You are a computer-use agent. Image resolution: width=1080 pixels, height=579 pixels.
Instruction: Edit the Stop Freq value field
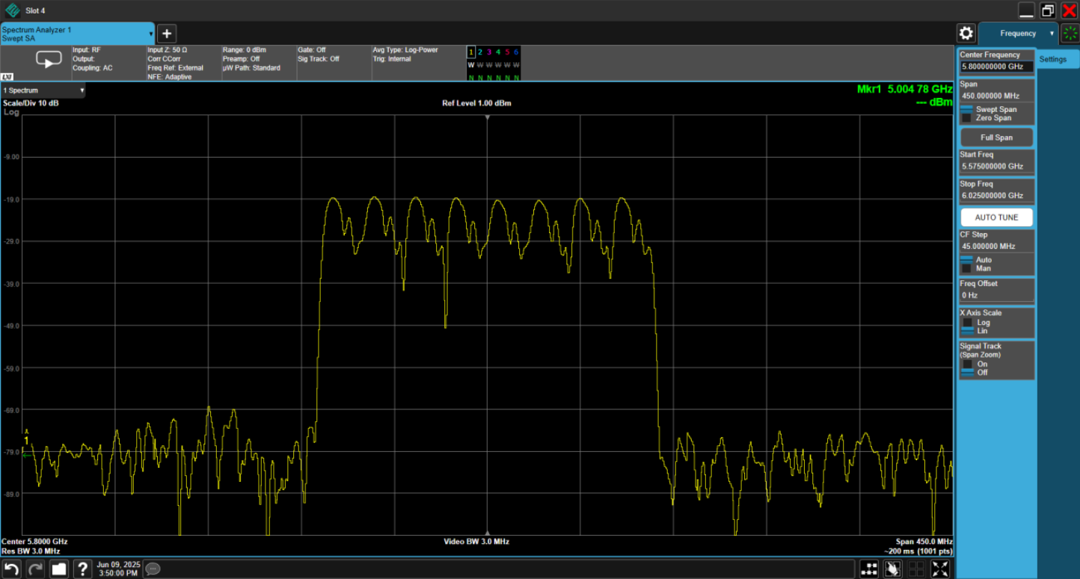coord(997,195)
